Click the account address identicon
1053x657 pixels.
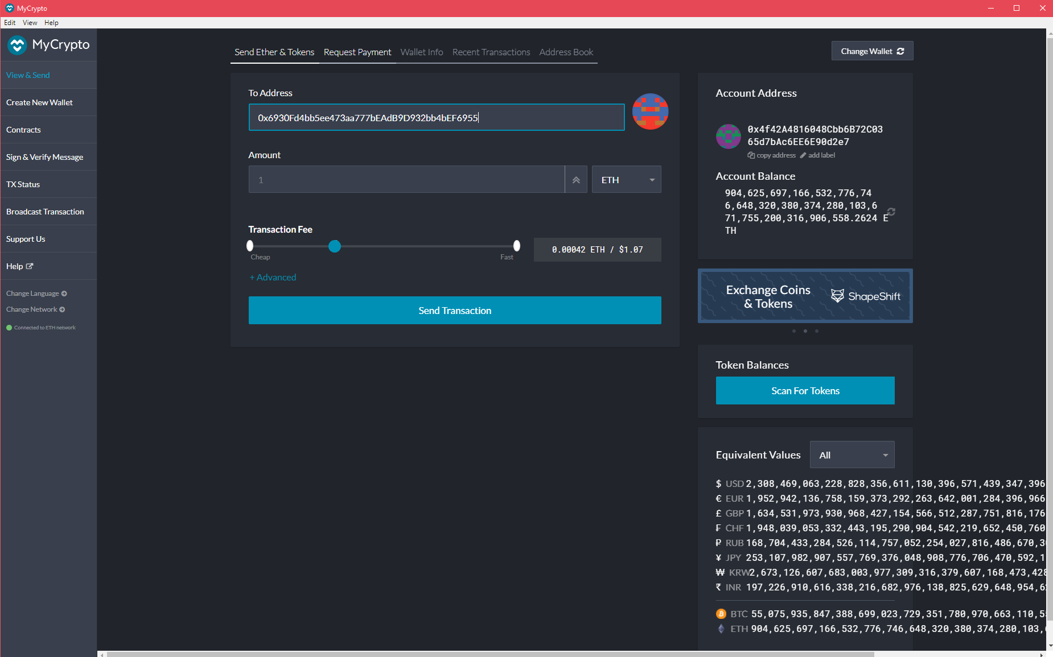click(x=728, y=136)
